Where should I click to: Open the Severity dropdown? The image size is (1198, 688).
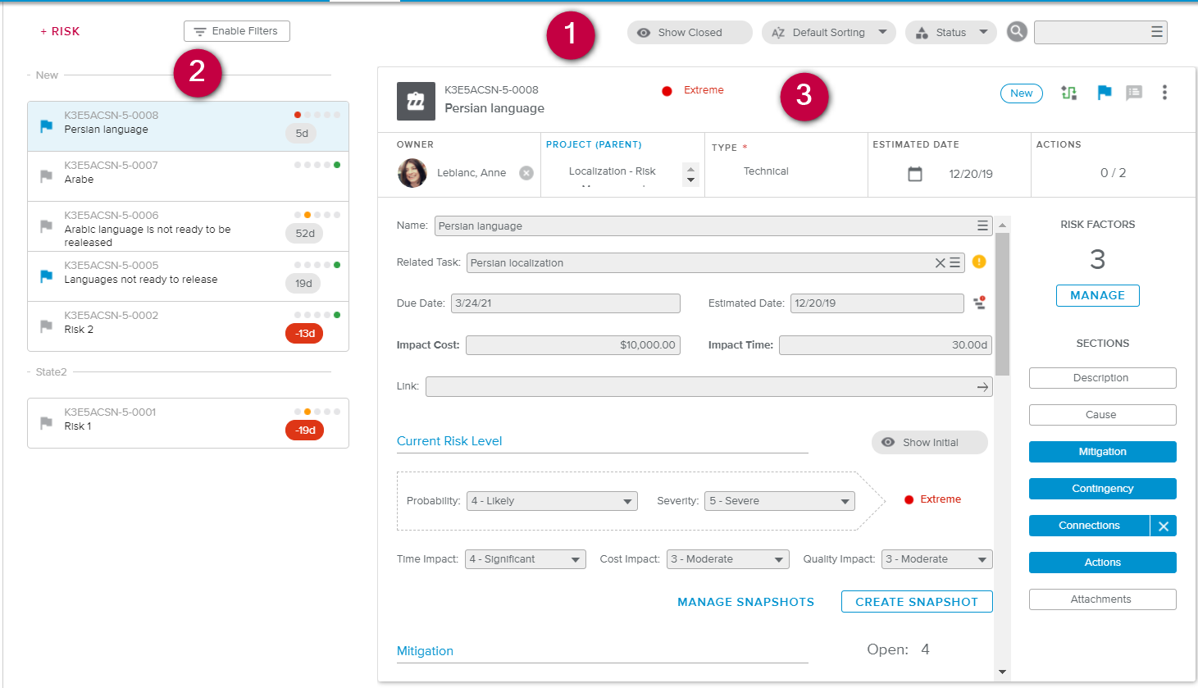[x=779, y=501]
